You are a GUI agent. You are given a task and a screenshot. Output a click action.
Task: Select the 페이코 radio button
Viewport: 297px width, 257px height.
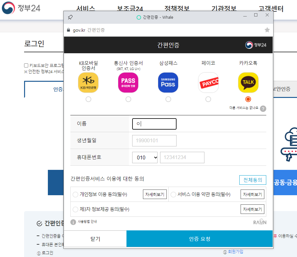(208, 99)
